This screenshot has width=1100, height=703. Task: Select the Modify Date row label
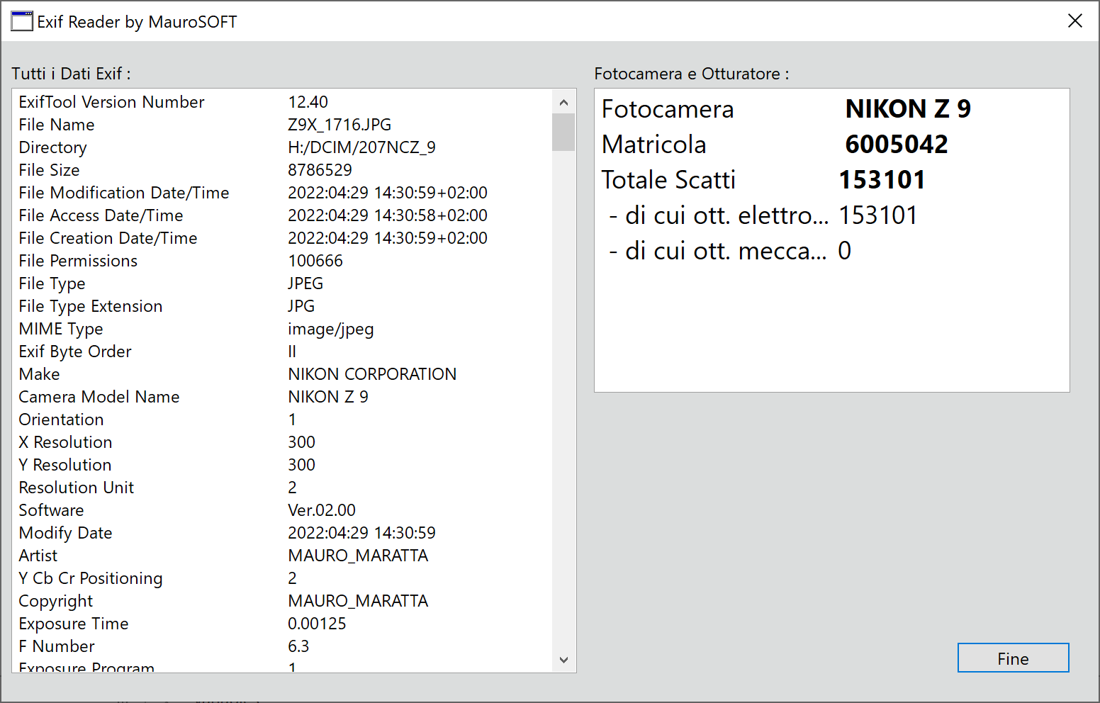pos(65,533)
